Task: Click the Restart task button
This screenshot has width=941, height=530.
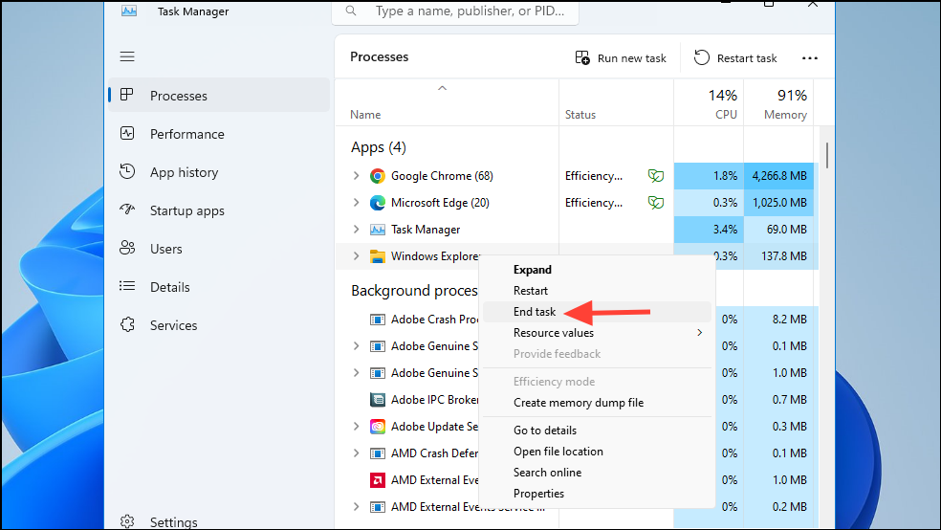Action: coord(735,58)
